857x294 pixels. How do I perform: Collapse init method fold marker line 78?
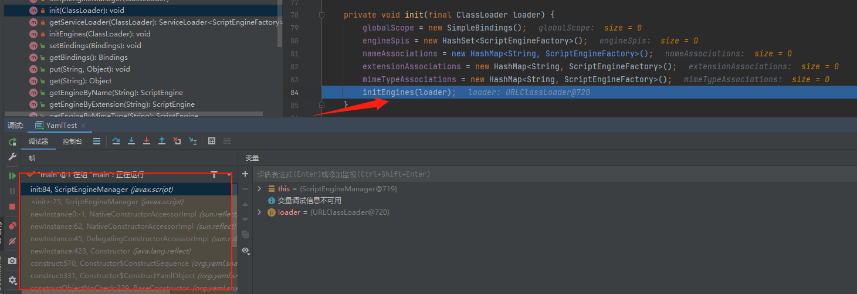tap(321, 15)
